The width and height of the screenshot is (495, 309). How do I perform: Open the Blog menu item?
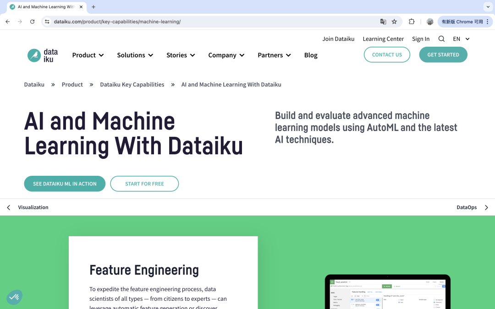click(x=311, y=55)
